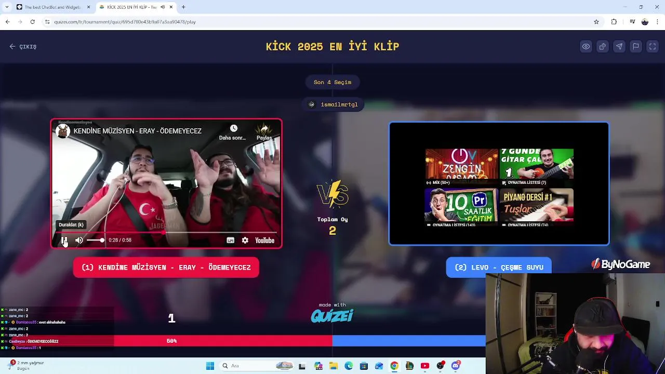Open Microsoft Store from the taskbar
Viewport: 665px width, 374px height.
click(x=364, y=366)
